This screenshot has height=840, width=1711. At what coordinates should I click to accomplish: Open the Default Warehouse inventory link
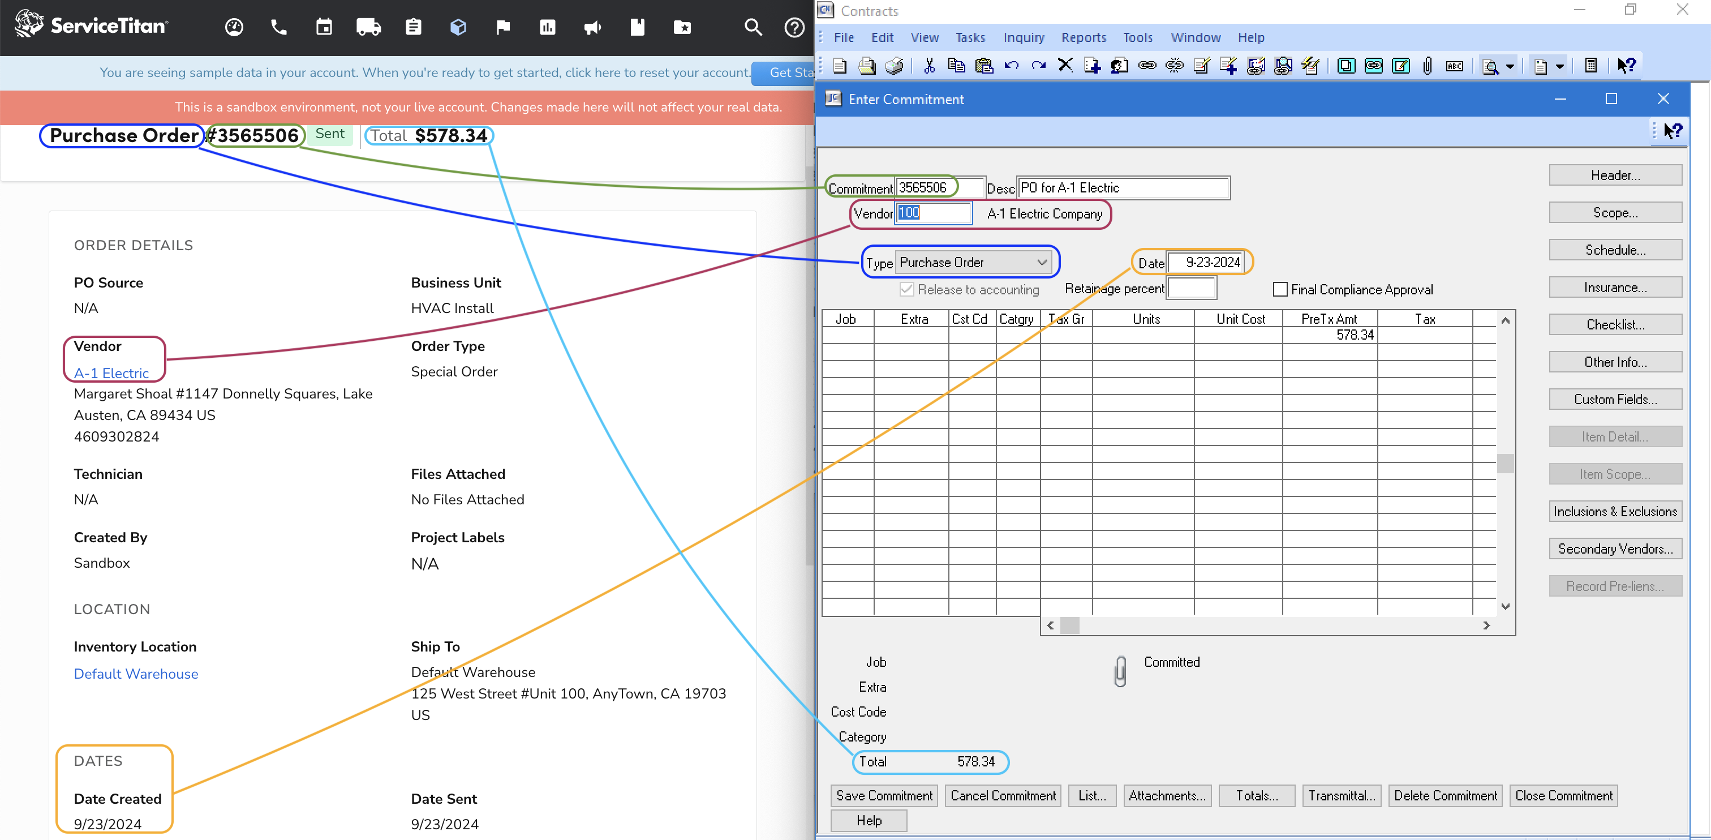pos(135,674)
